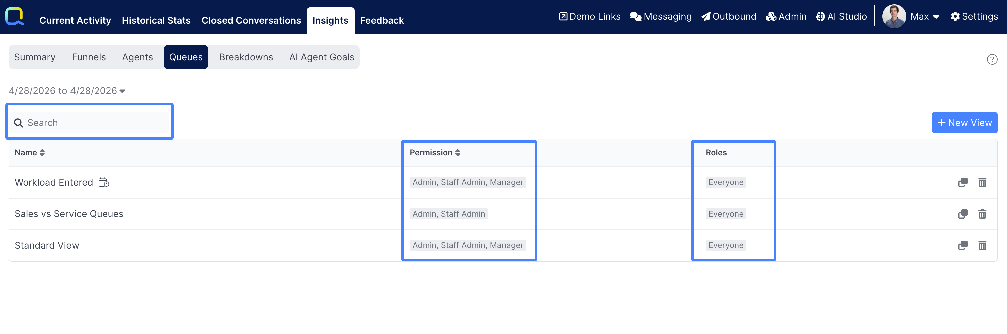Focus the Search views field
The width and height of the screenshot is (1007, 334).
(90, 123)
